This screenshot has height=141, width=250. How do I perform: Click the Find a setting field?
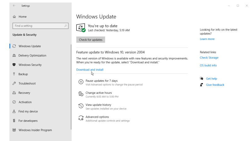pyautogui.click(x=41, y=26)
